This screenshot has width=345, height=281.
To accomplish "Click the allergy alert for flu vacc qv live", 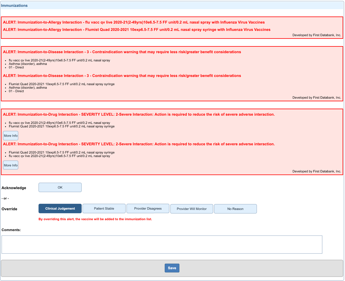I will [x=134, y=22].
